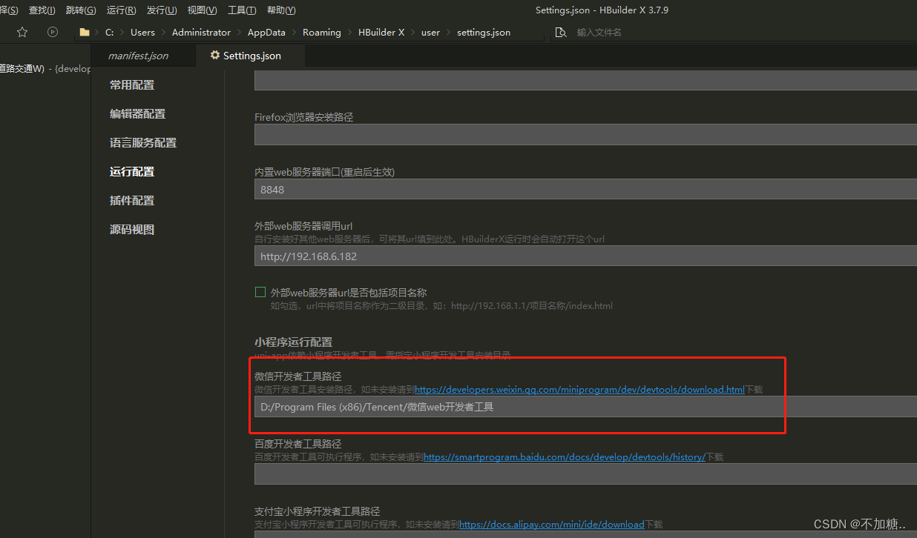
Task: Open the 运行(R) menu
Action: click(x=121, y=10)
